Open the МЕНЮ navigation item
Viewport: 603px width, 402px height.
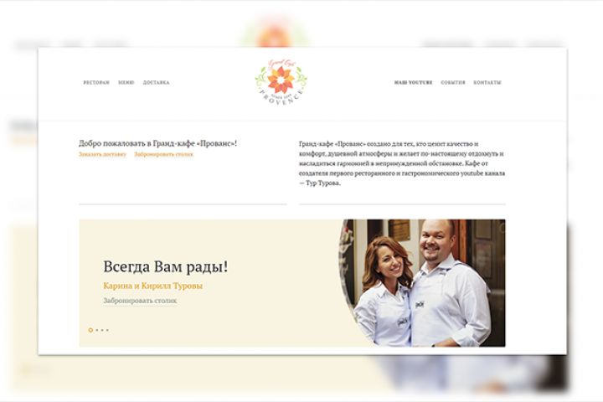pos(126,83)
